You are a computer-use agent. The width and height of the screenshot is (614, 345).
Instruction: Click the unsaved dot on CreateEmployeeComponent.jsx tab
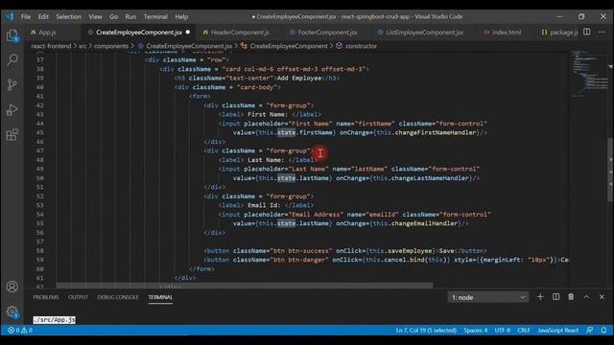coord(188,32)
